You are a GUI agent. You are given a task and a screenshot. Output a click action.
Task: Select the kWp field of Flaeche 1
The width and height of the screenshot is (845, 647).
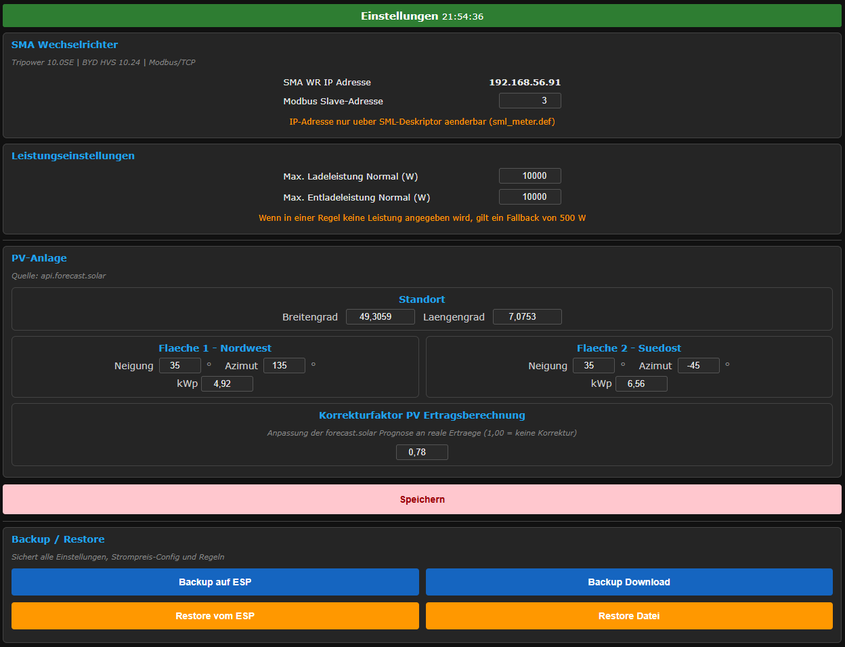227,384
